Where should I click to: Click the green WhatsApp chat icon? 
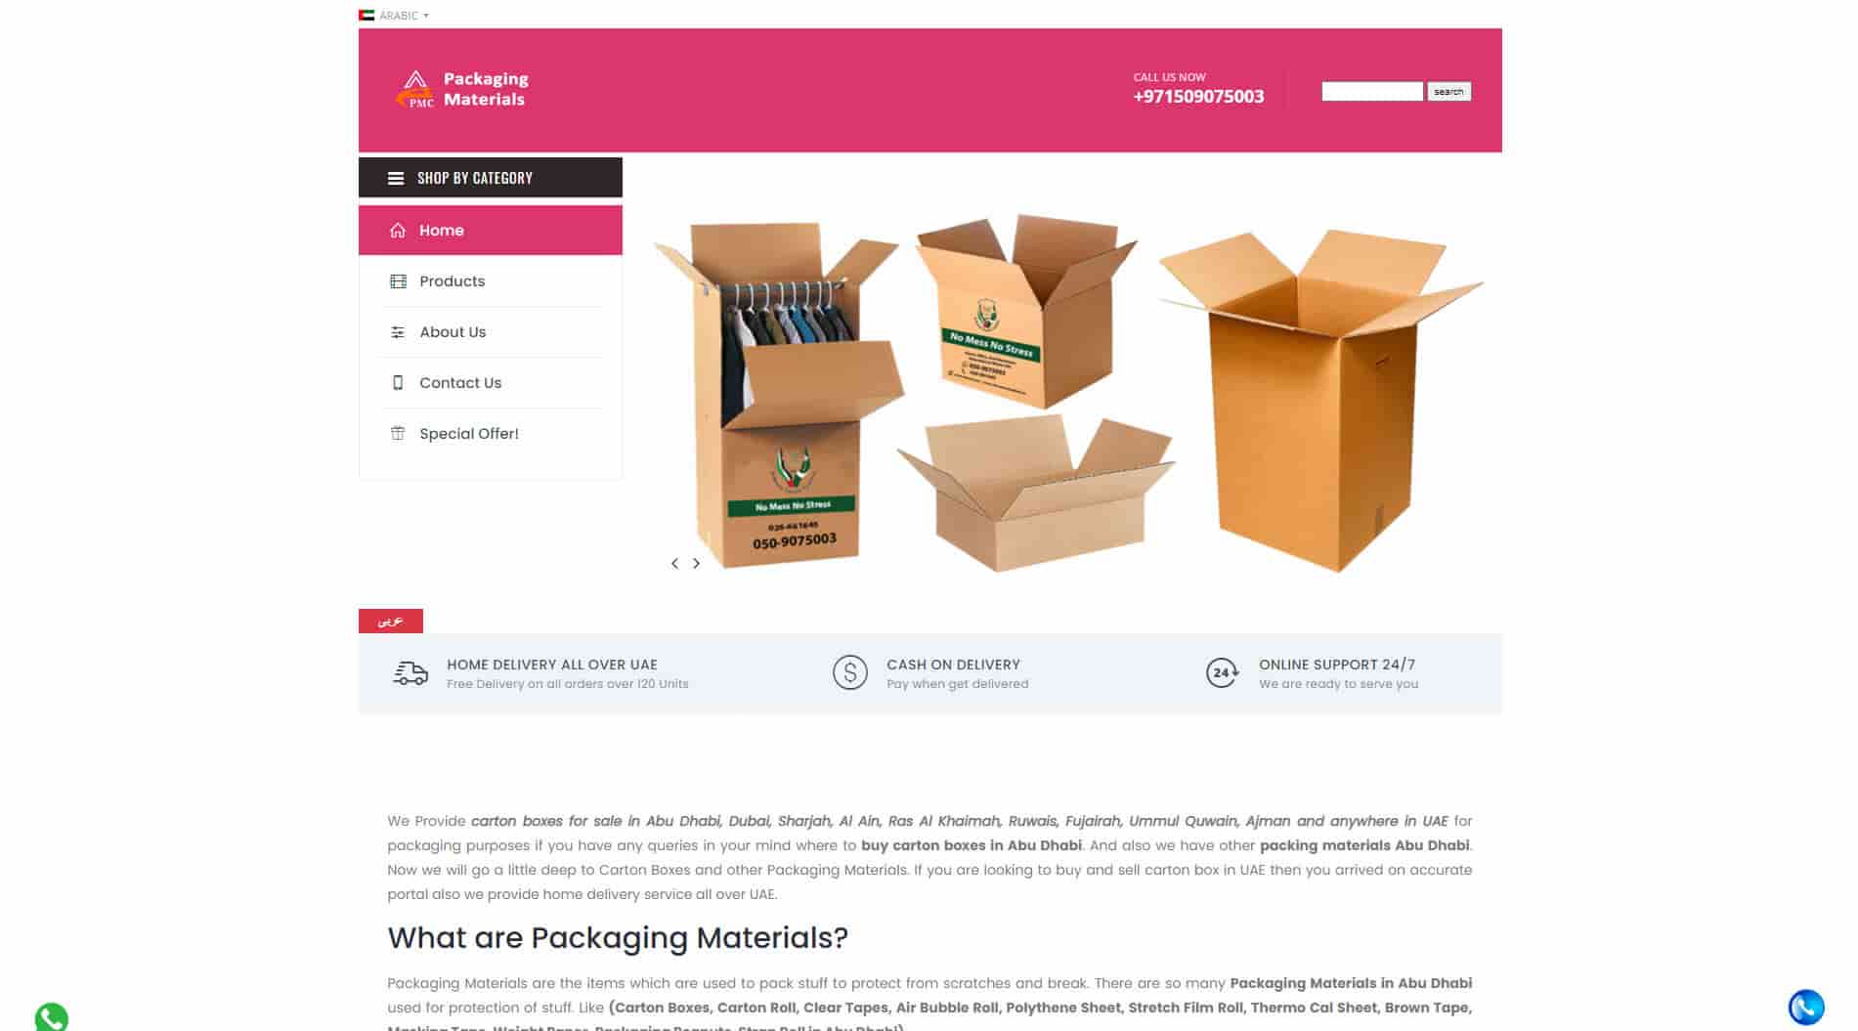[52, 1017]
